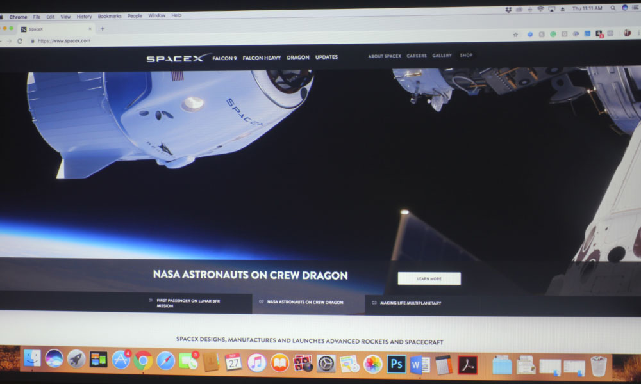
Task: Open the Falcon Heavy page
Action: pos(262,58)
